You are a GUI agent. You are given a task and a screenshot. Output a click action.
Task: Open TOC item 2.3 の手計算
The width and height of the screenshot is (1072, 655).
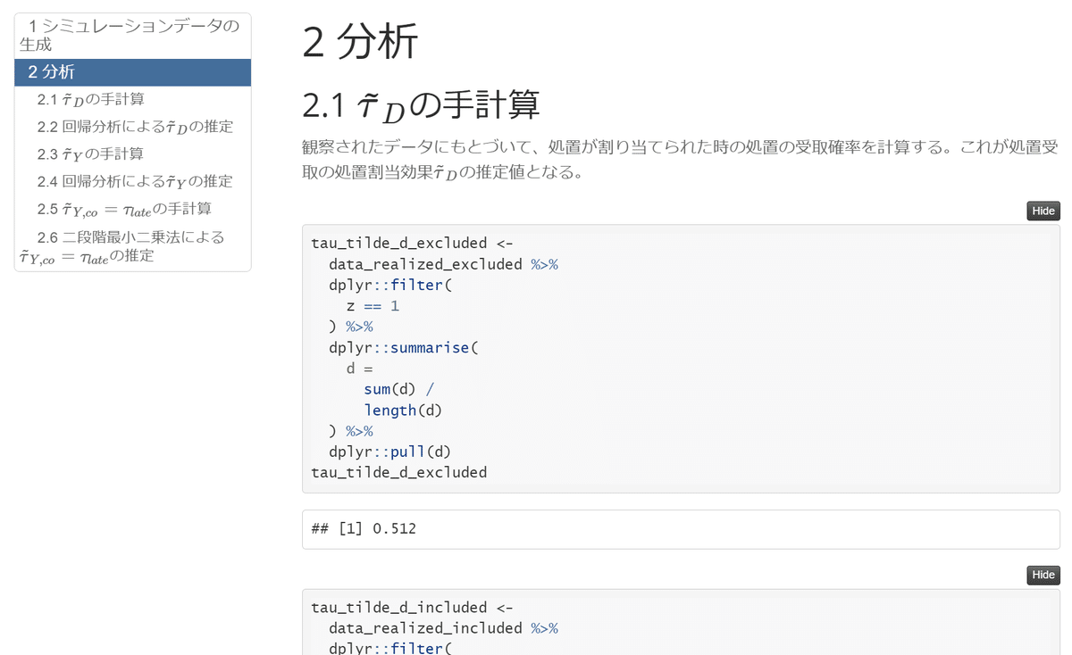click(x=132, y=154)
